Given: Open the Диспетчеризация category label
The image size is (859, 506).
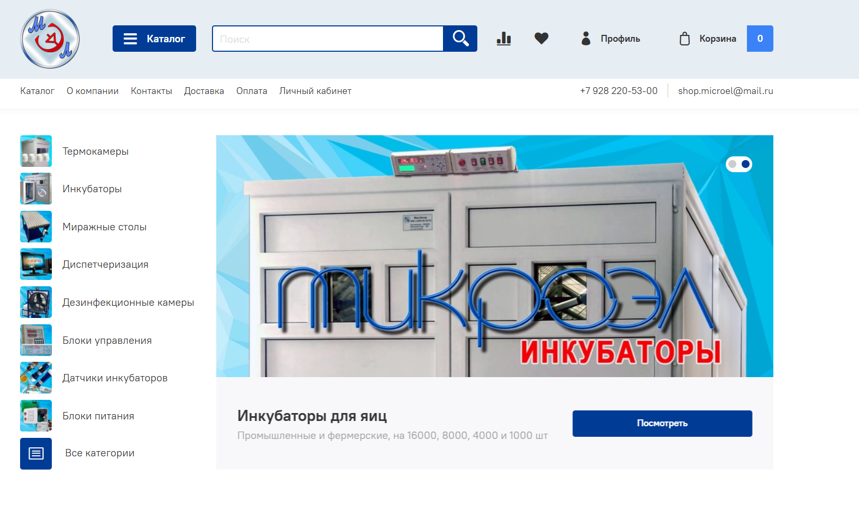Looking at the screenshot, I should pyautogui.click(x=105, y=264).
